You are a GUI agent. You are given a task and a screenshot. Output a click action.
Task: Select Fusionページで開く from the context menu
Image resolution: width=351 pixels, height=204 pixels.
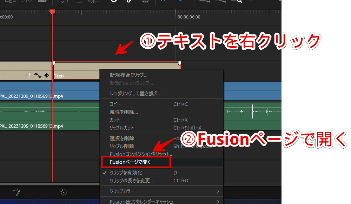tap(135, 162)
